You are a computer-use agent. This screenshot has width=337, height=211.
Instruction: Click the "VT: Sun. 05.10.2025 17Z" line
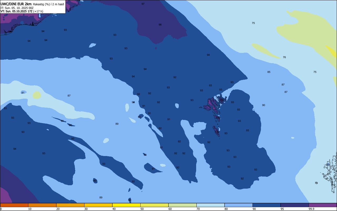[17, 11]
